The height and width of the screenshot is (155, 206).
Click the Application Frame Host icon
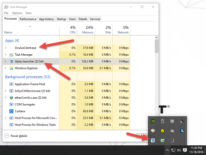click(11, 84)
